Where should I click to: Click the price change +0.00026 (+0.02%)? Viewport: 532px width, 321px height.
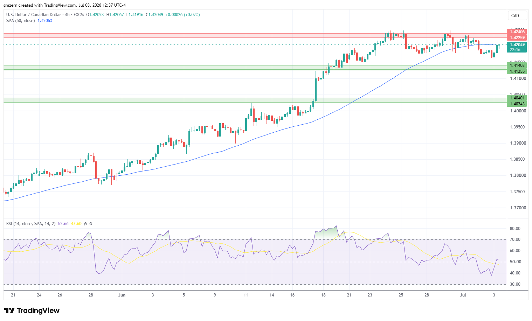[183, 15]
